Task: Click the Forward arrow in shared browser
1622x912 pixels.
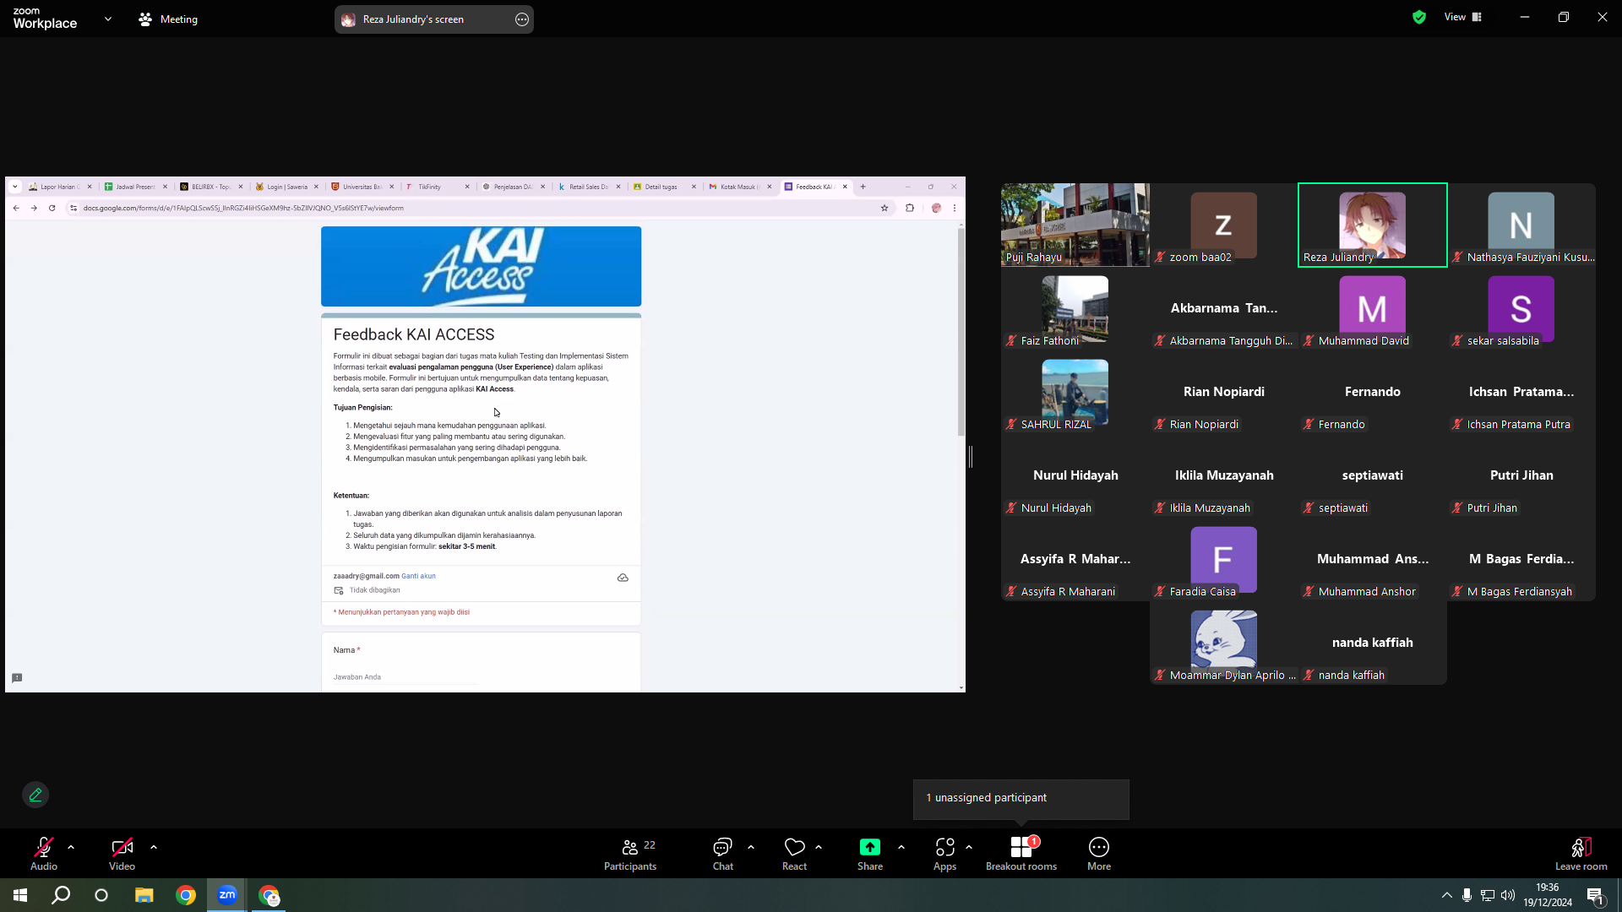Action: click(x=34, y=208)
